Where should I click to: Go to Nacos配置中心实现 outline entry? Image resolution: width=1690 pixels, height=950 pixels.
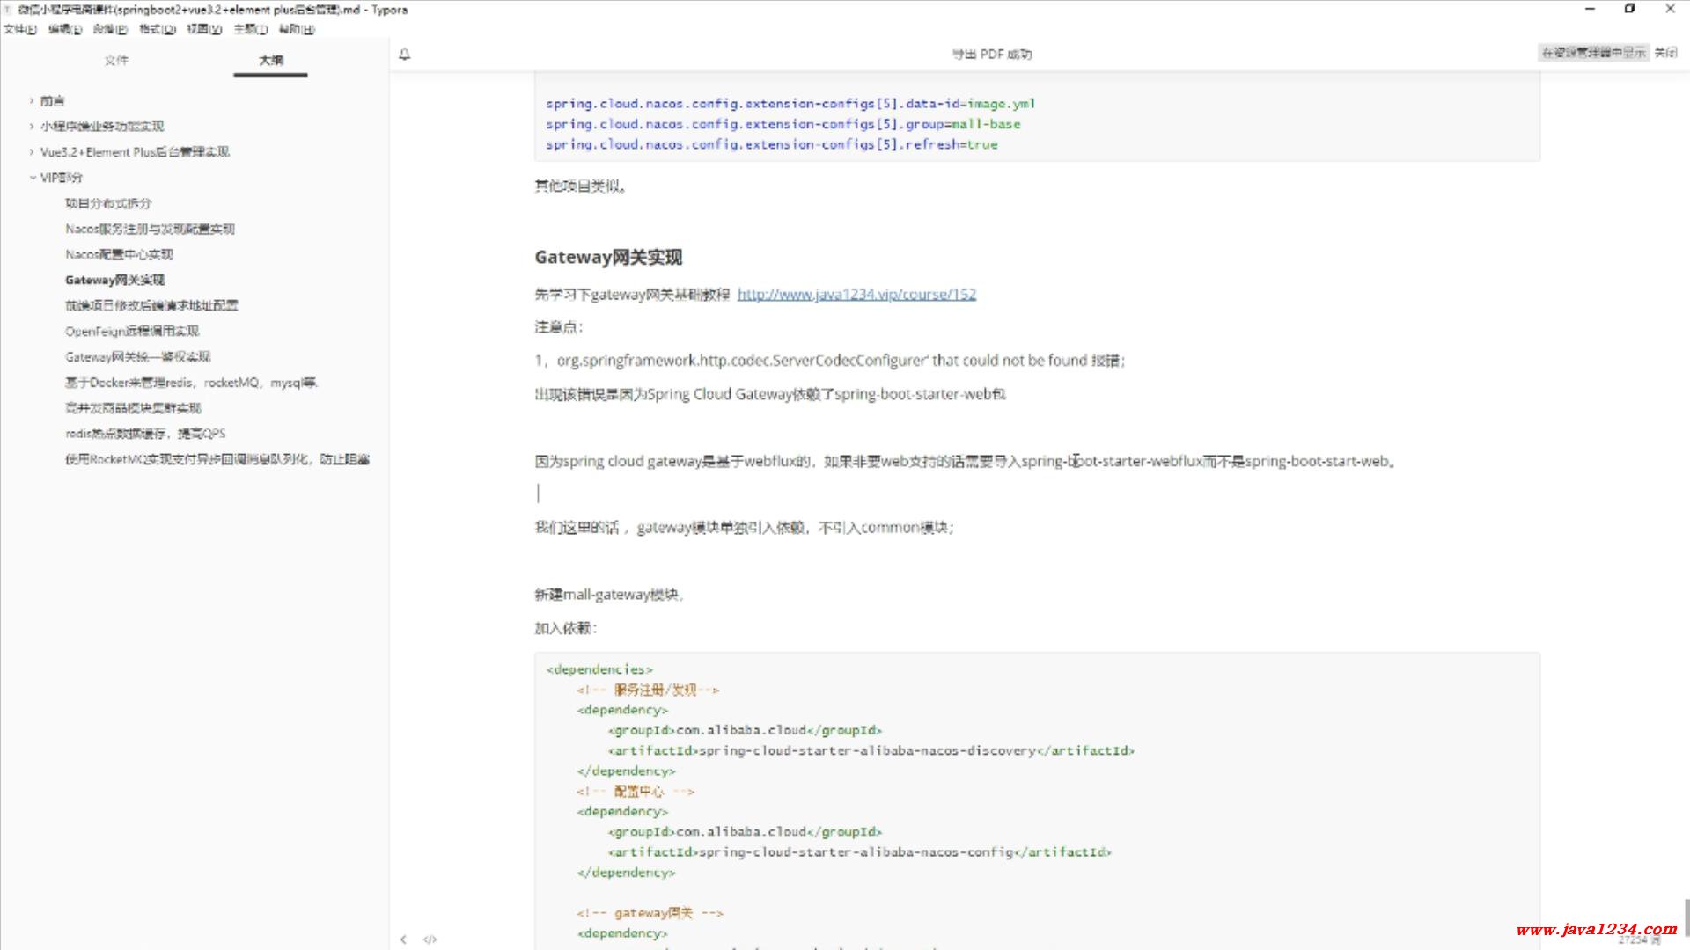(x=119, y=254)
